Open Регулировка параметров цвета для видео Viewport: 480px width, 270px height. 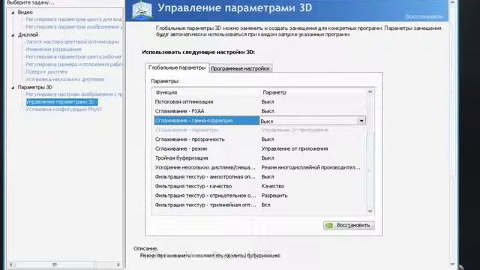click(73, 19)
